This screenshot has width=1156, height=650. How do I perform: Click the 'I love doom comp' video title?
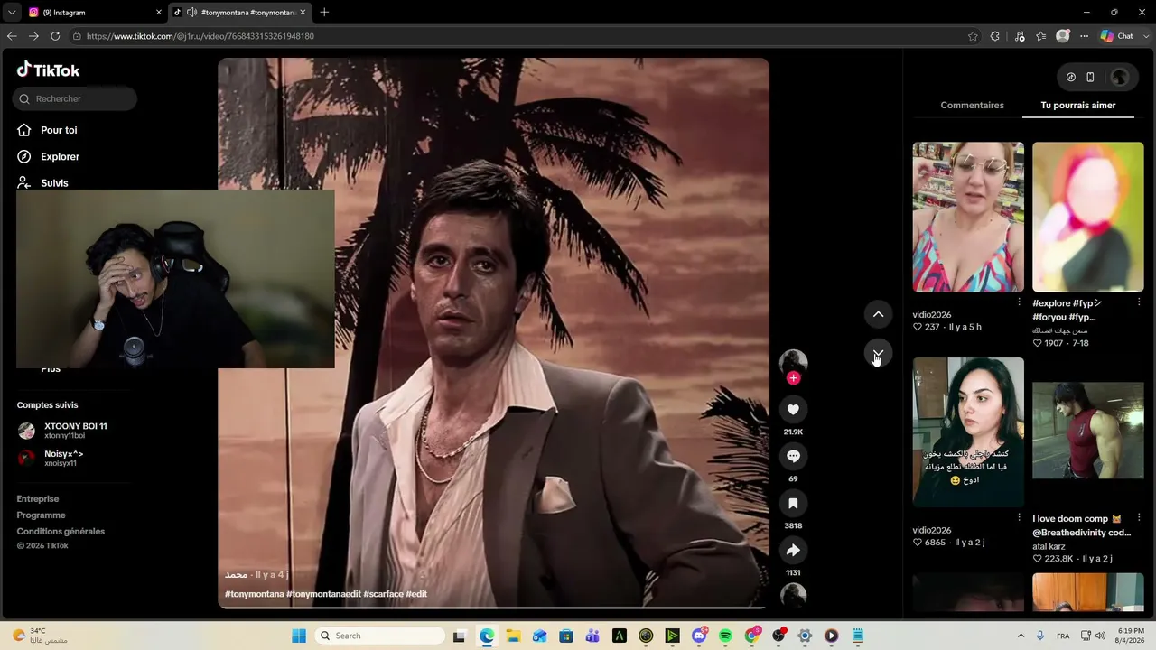(x=1082, y=525)
